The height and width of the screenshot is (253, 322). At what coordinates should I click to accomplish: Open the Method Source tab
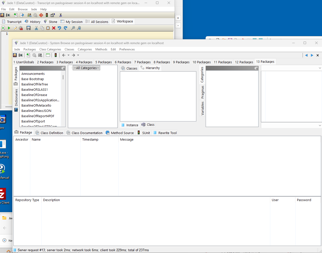click(x=120, y=133)
